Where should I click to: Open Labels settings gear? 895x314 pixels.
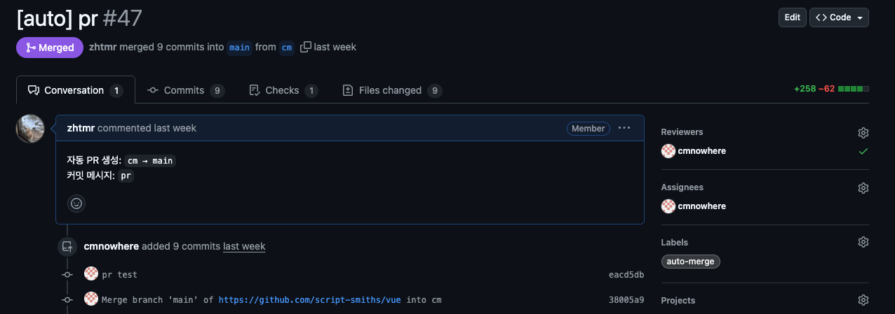(x=863, y=242)
